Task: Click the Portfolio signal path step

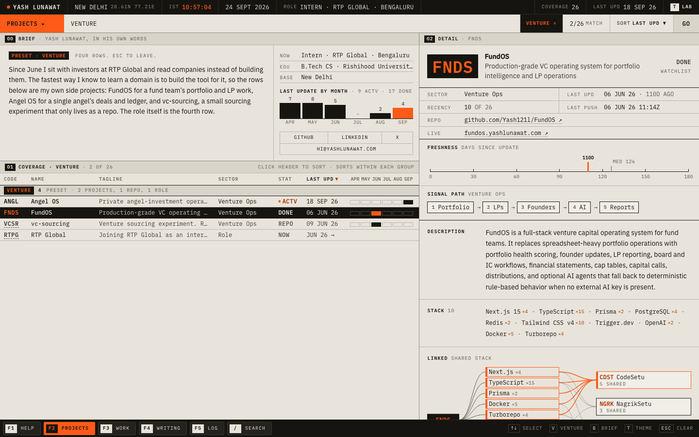Action: [450, 207]
